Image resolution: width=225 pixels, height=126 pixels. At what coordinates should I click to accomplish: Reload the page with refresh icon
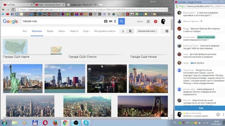13,9
